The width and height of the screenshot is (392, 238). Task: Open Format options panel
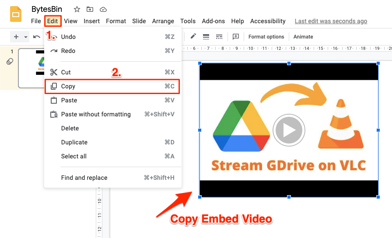(x=266, y=37)
